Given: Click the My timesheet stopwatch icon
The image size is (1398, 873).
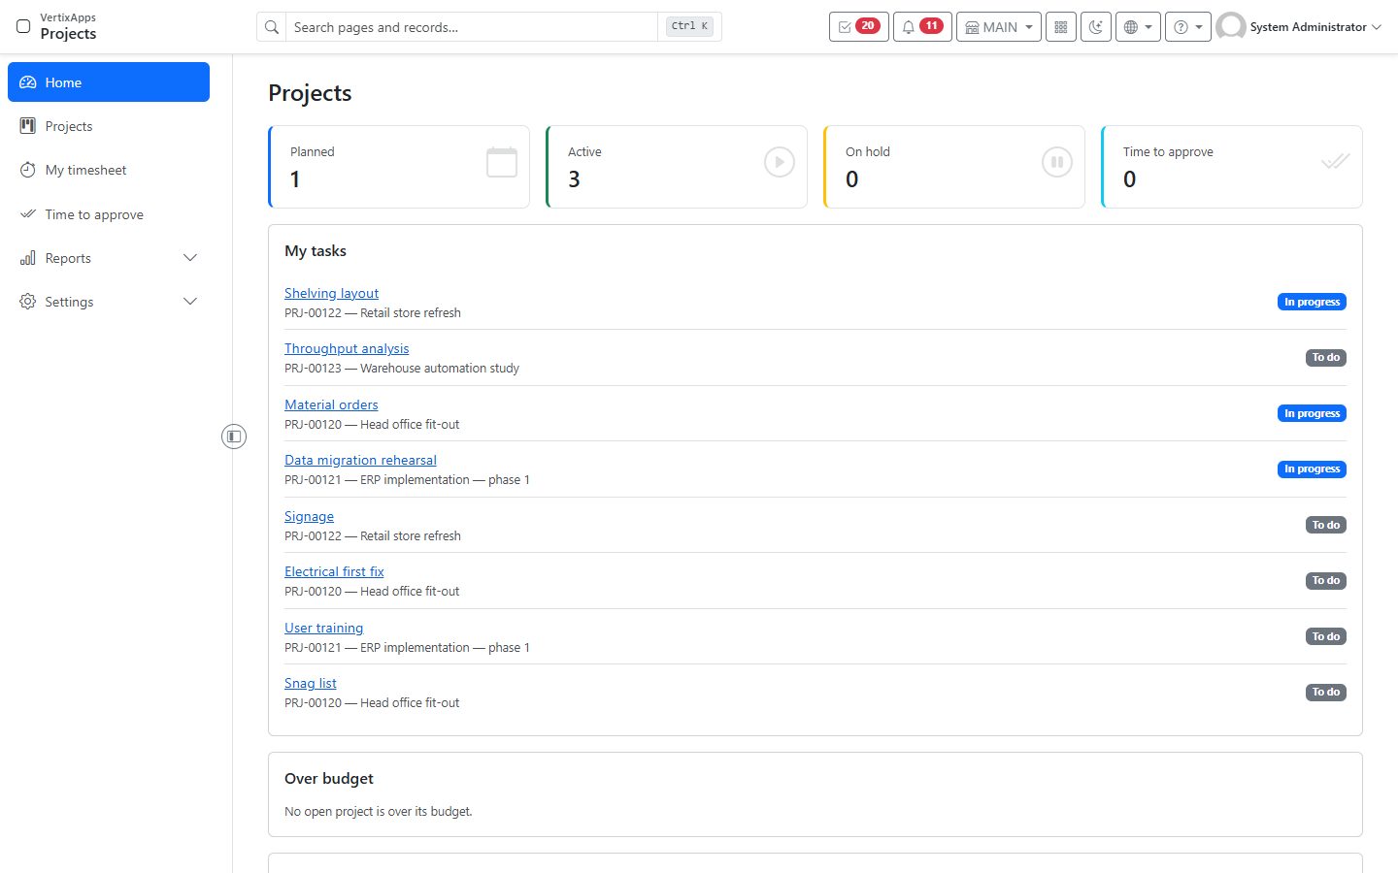Looking at the screenshot, I should coord(28,170).
